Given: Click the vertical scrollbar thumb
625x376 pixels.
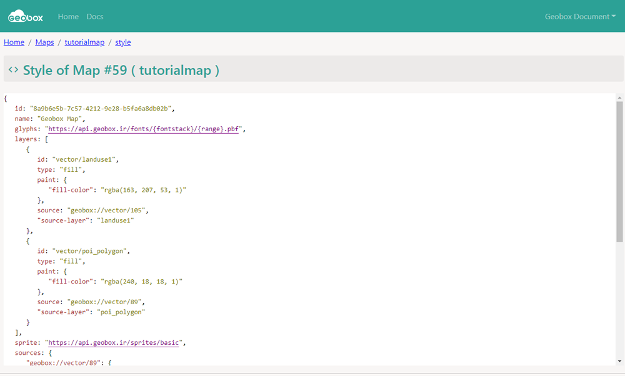Looking at the screenshot, I should click(x=619, y=172).
